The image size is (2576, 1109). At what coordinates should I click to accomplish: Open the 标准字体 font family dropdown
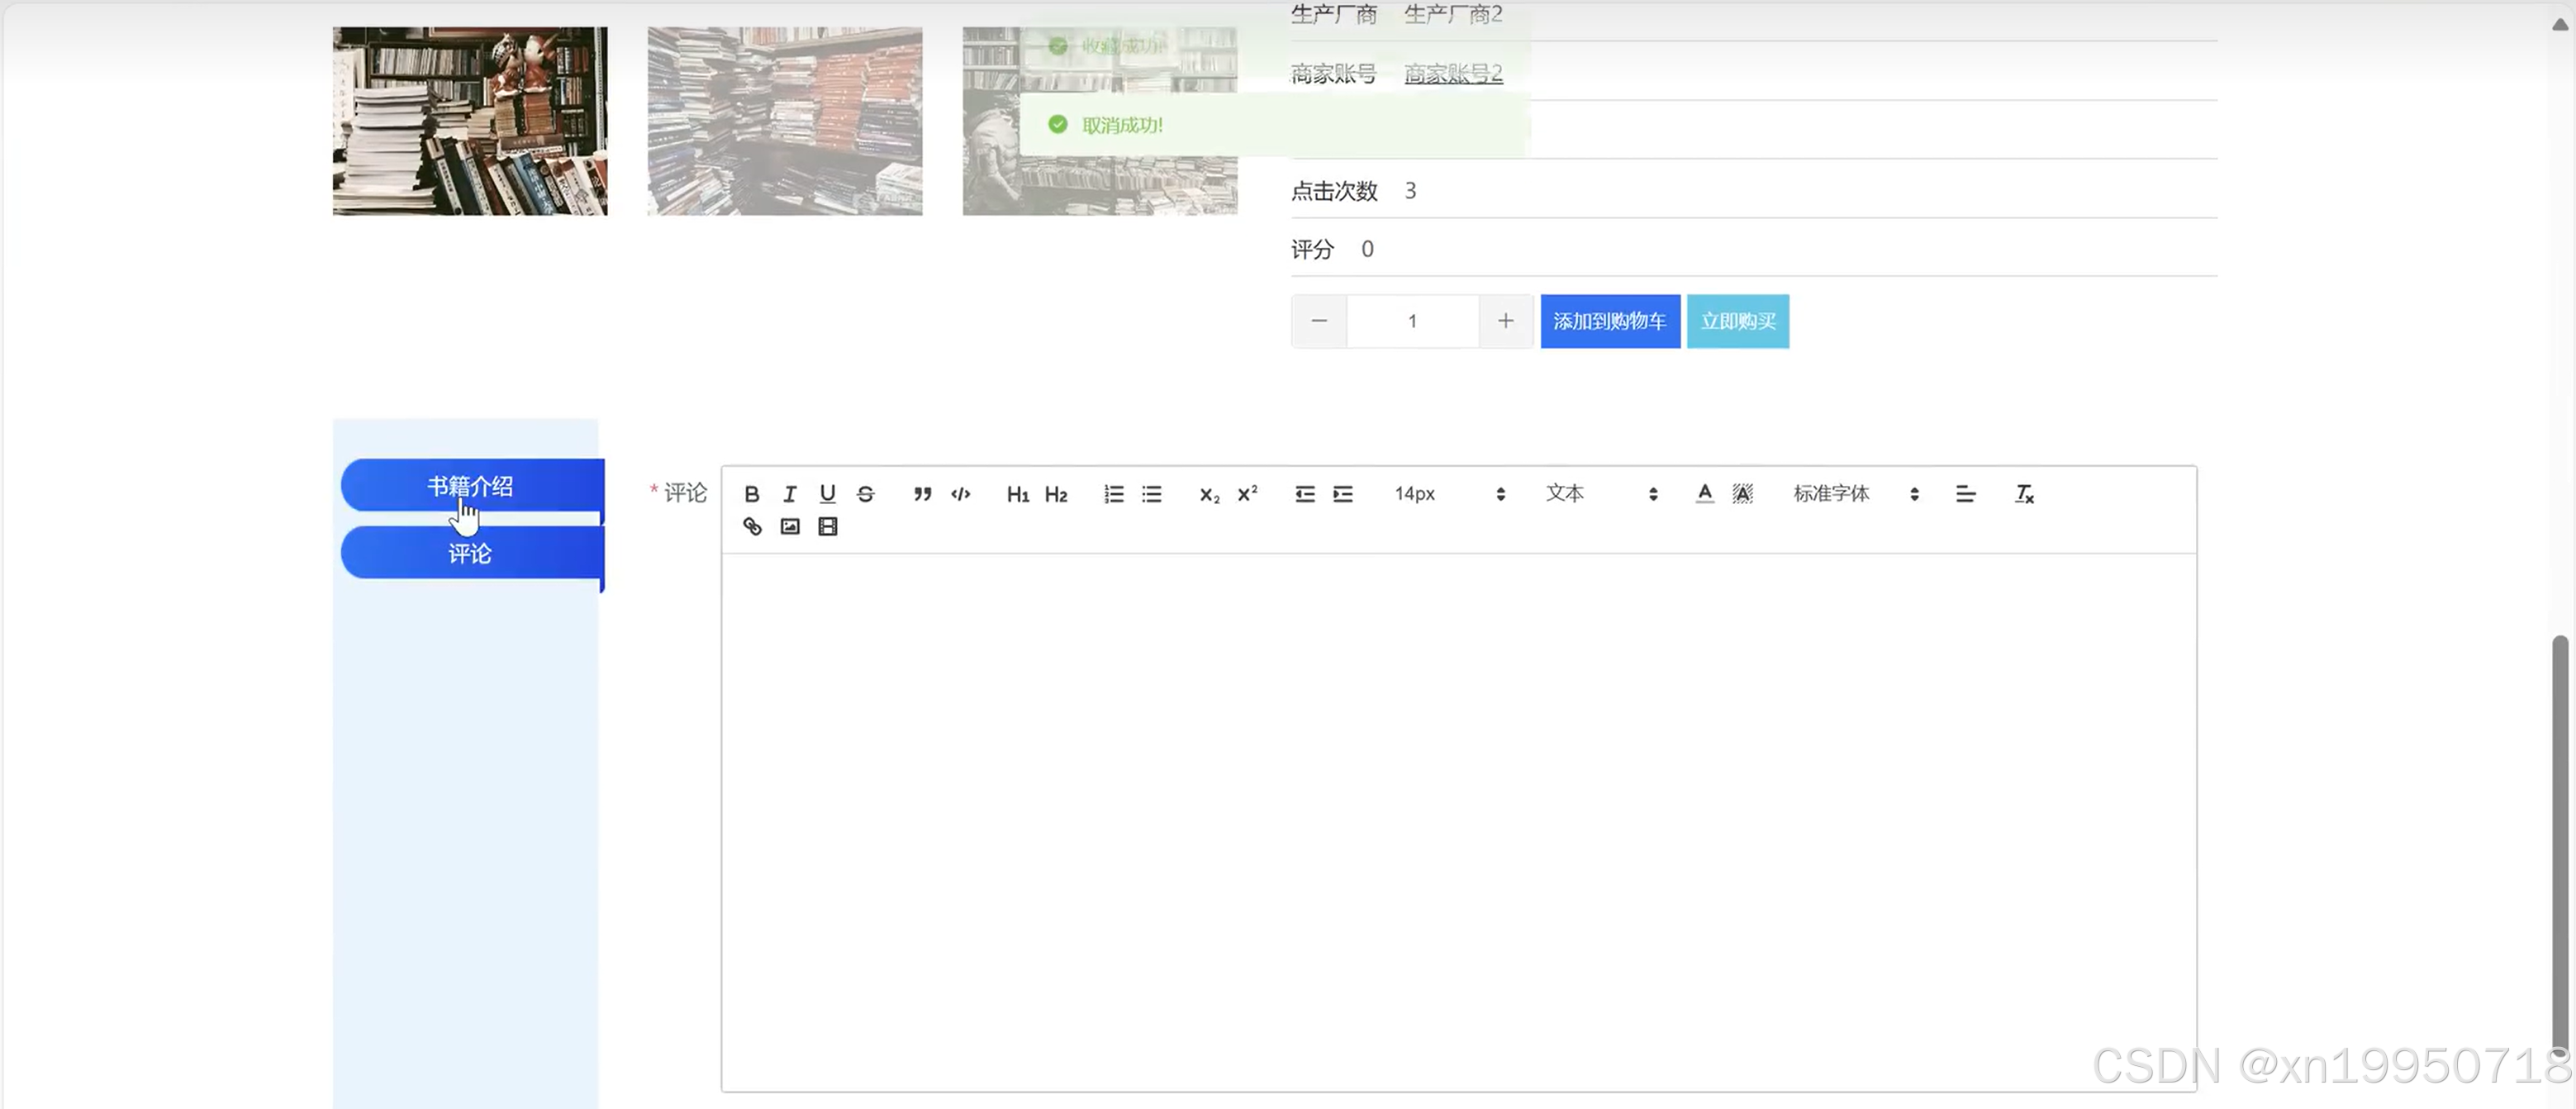click(x=1855, y=494)
